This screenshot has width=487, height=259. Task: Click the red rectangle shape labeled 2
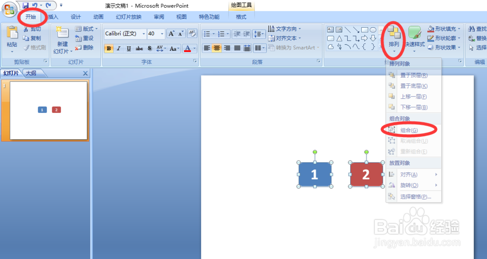[x=366, y=174]
